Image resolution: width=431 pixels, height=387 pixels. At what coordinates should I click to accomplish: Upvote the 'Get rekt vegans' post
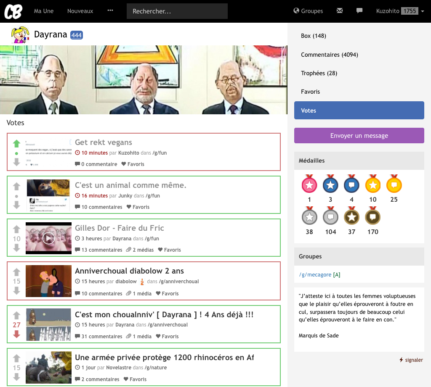(16, 144)
